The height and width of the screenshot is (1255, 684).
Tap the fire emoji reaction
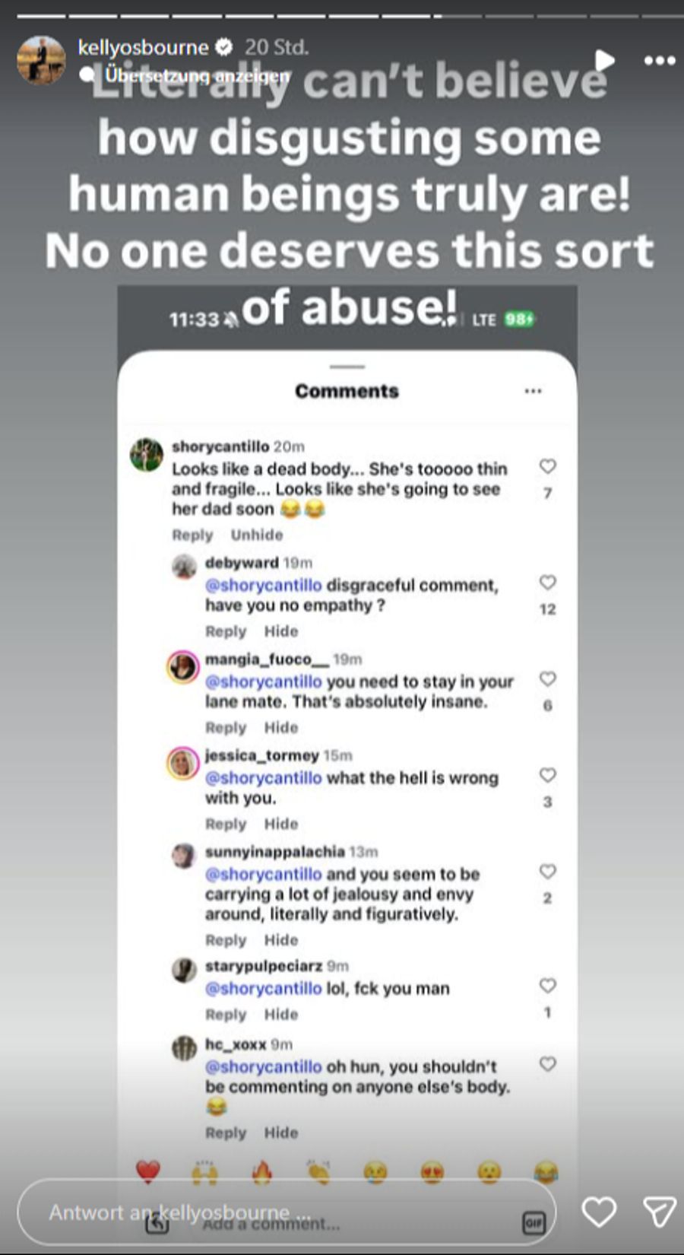pyautogui.click(x=262, y=1172)
